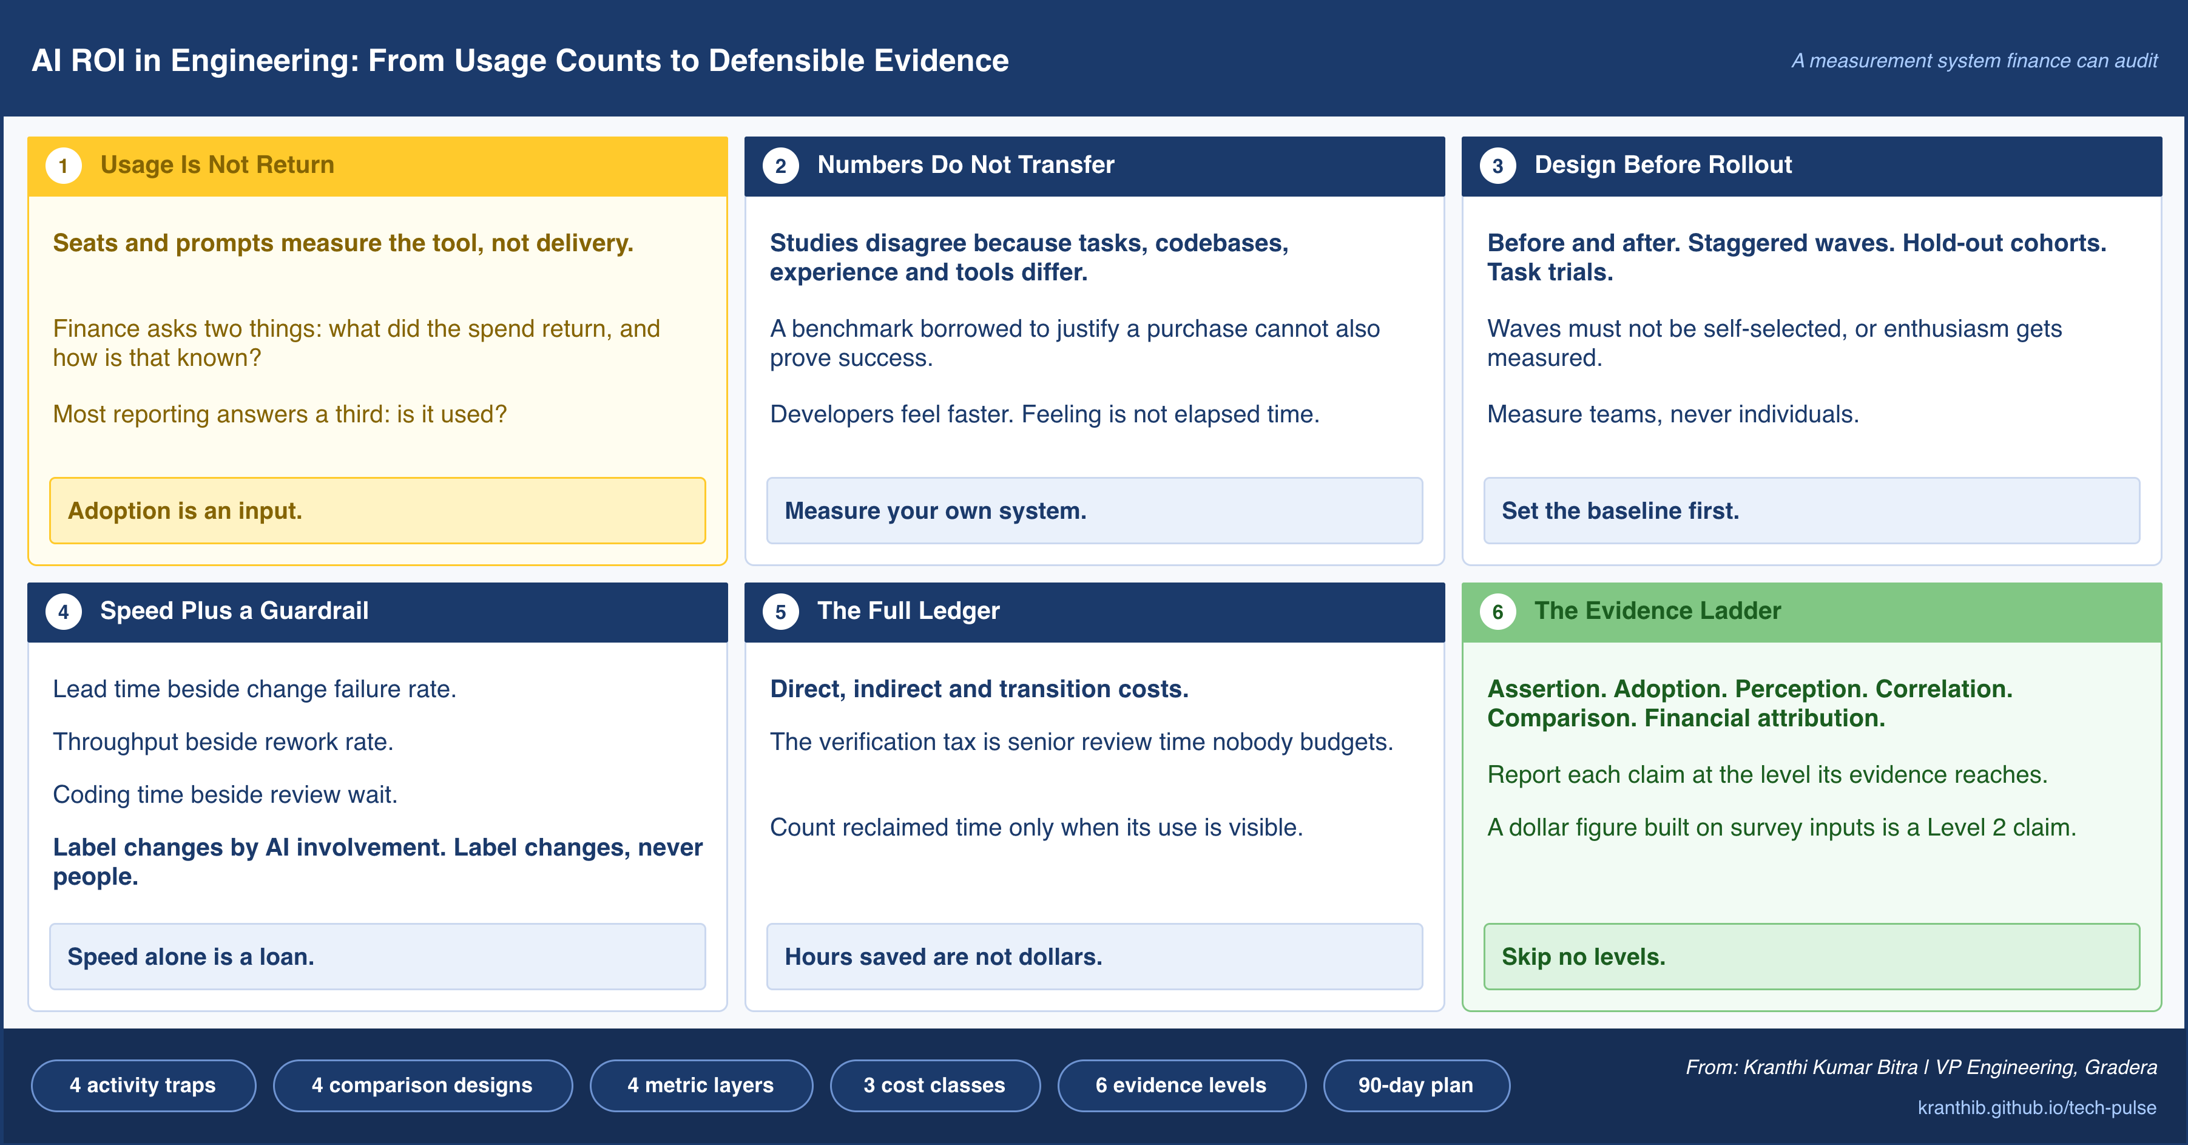Click 'Report each claim at the level' line
The height and width of the screenshot is (1145, 2188).
(1767, 775)
